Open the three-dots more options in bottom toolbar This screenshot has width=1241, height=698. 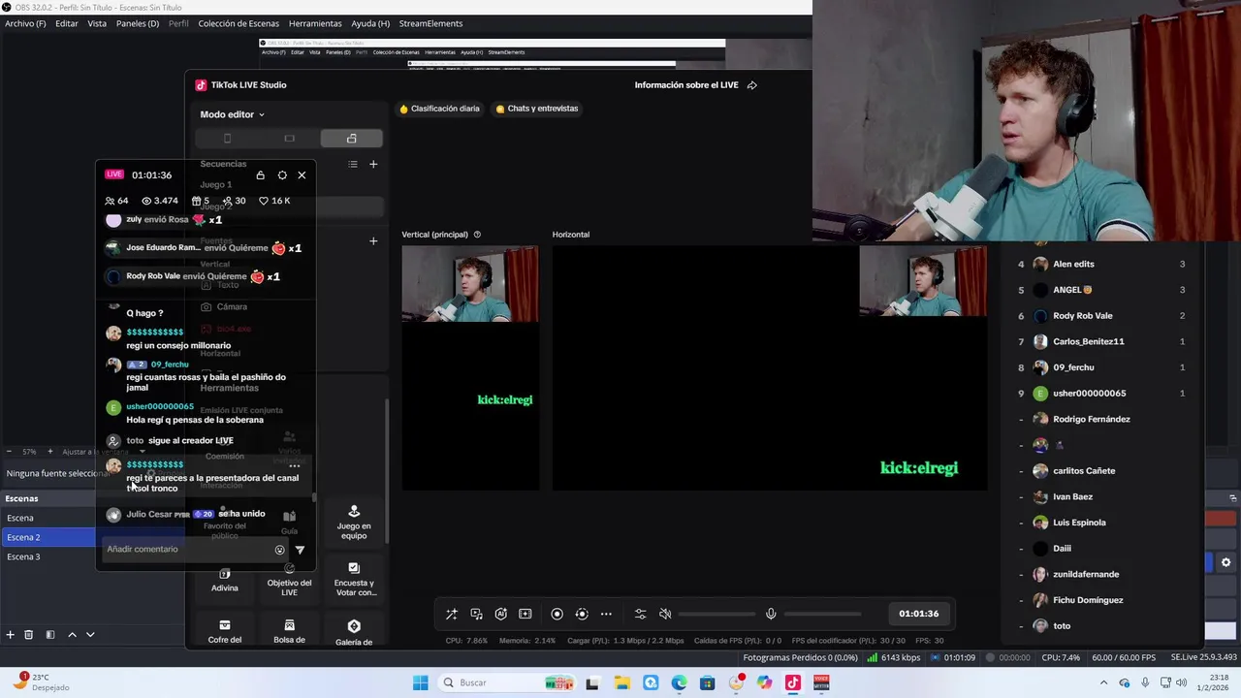click(x=606, y=614)
